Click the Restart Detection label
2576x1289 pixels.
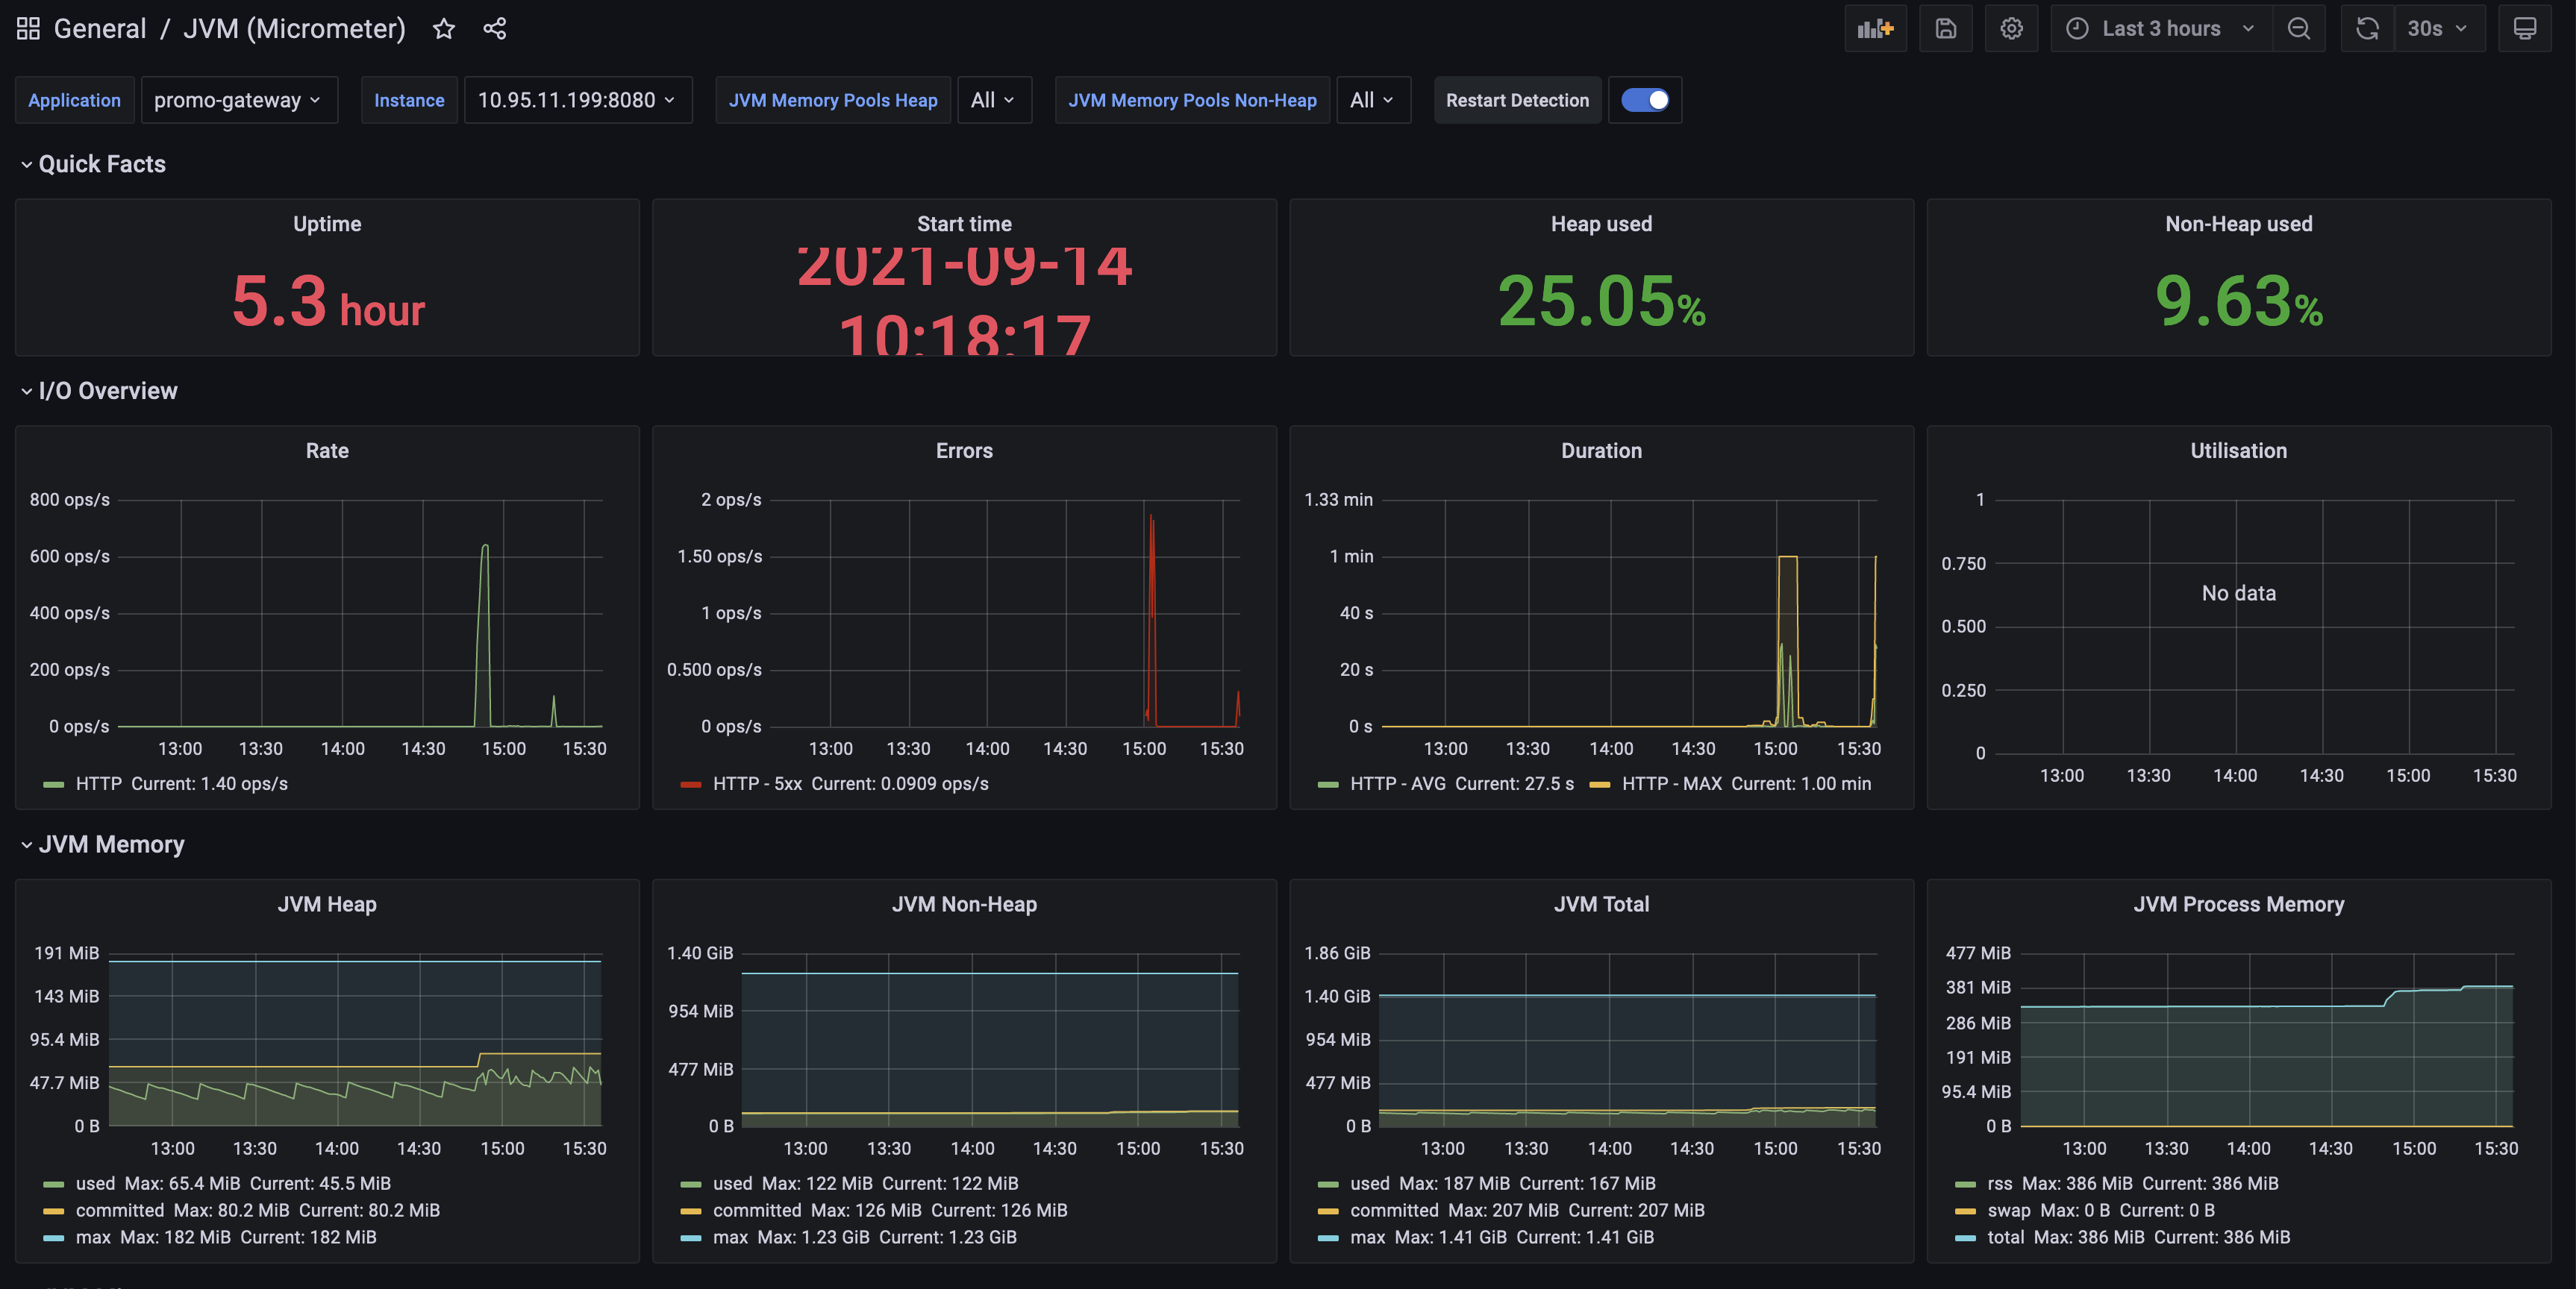[x=1517, y=100]
